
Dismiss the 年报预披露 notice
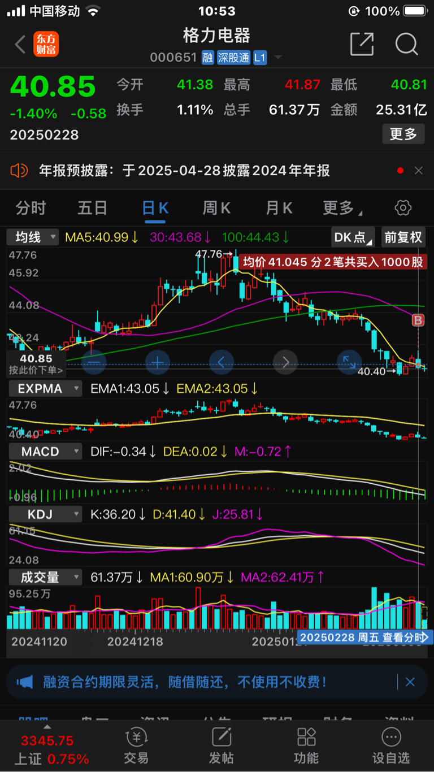[419, 170]
